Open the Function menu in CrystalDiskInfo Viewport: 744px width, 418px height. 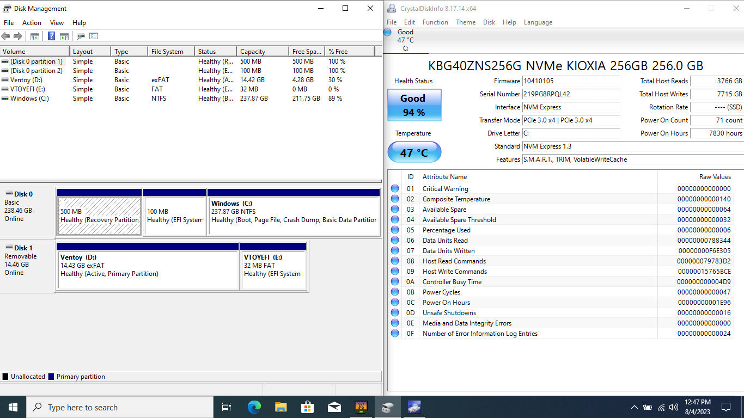click(x=435, y=22)
